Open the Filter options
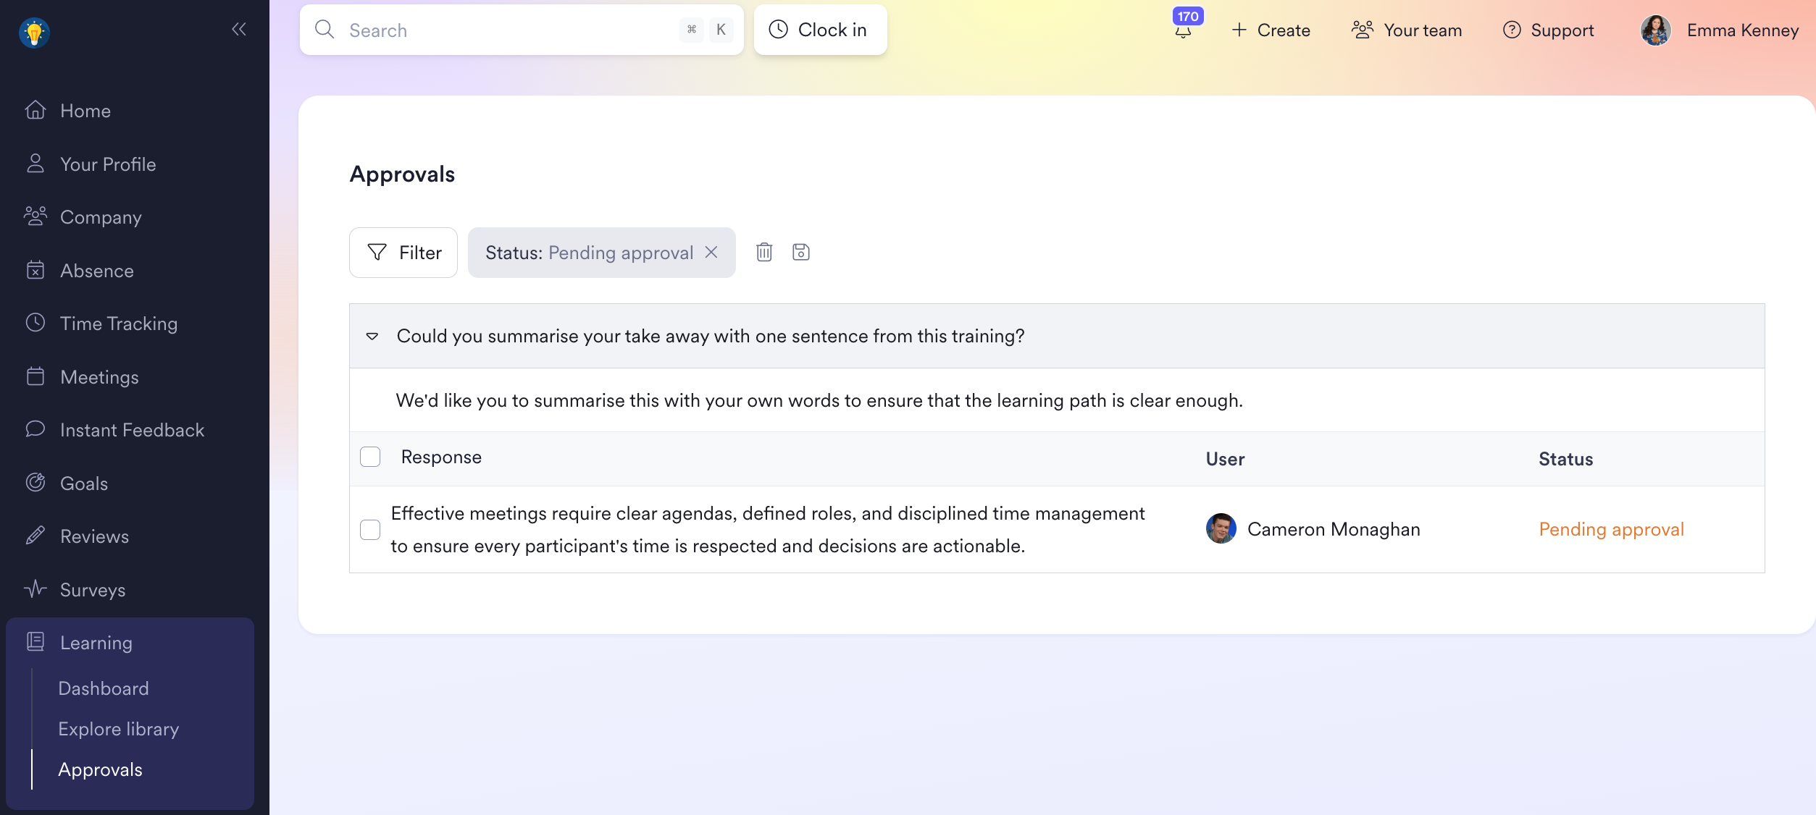The height and width of the screenshot is (815, 1816). pyautogui.click(x=403, y=253)
